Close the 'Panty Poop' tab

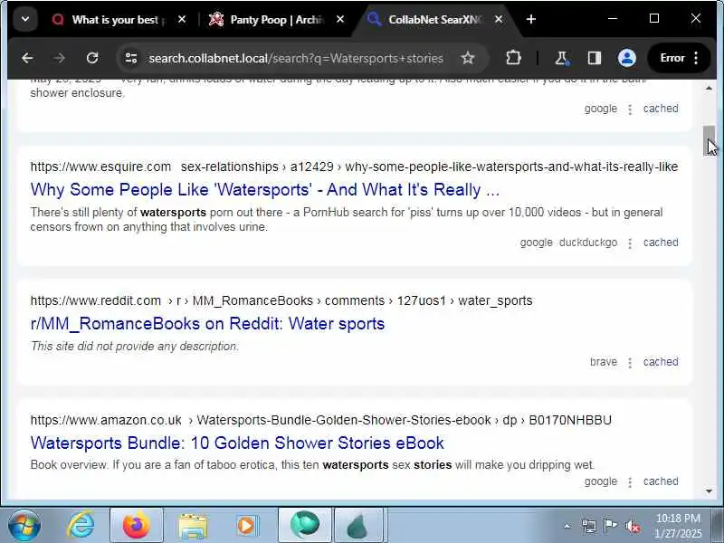[x=340, y=19]
